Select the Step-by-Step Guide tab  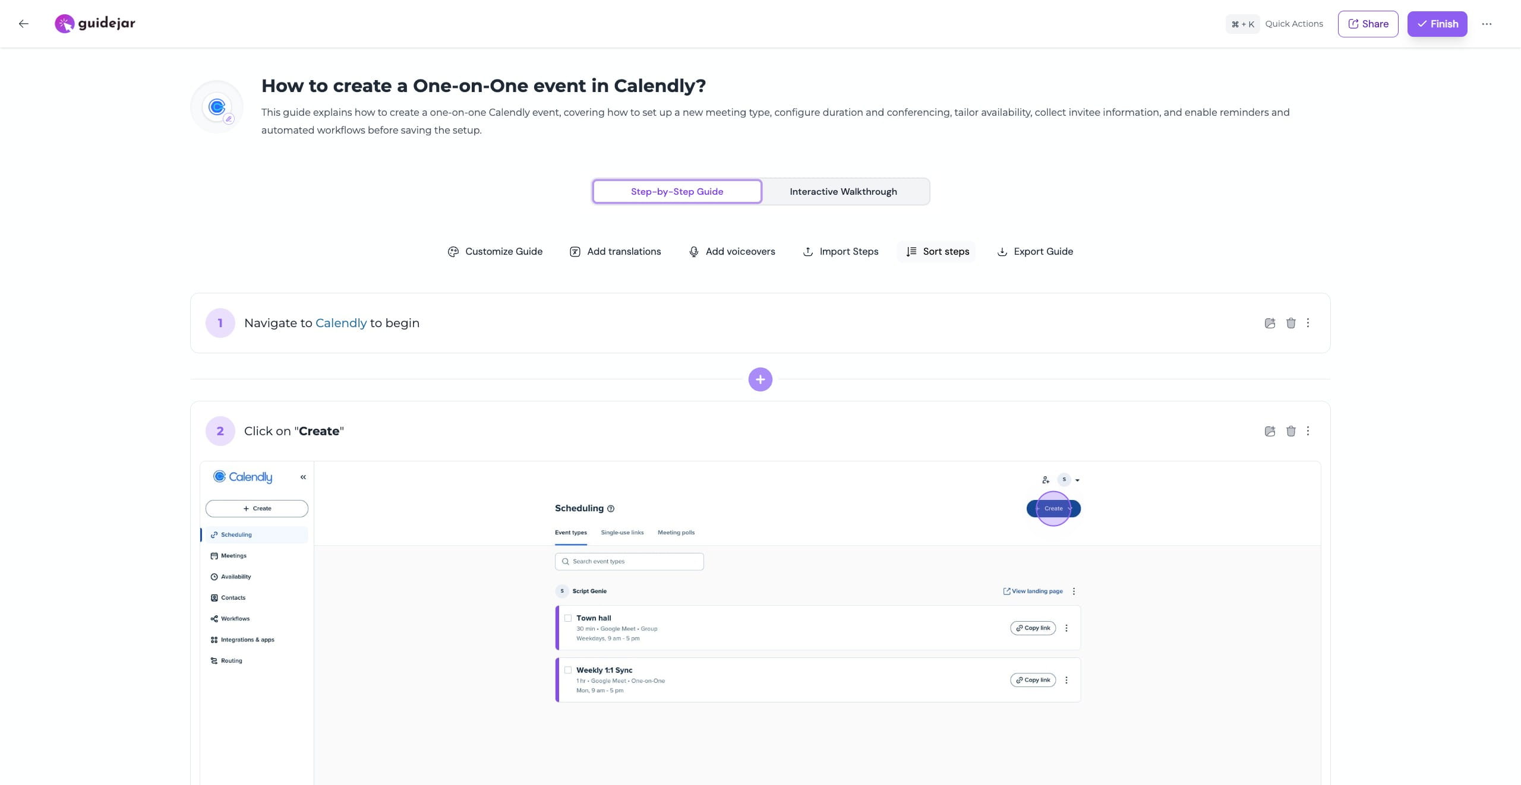pos(677,192)
